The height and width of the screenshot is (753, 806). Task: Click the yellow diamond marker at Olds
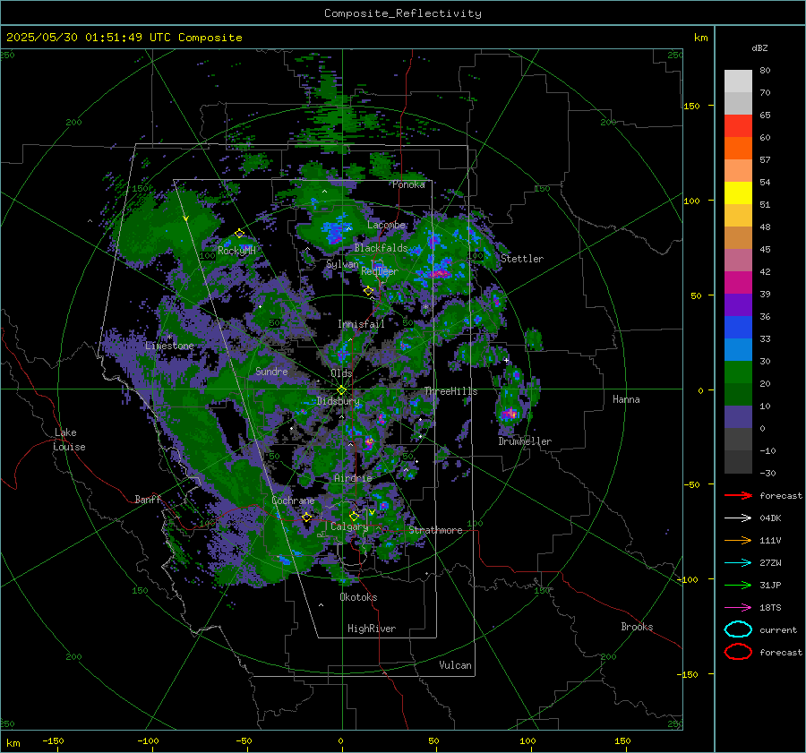pos(341,390)
